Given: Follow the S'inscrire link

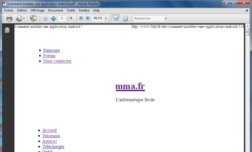Looking at the screenshot, I should (51, 50).
